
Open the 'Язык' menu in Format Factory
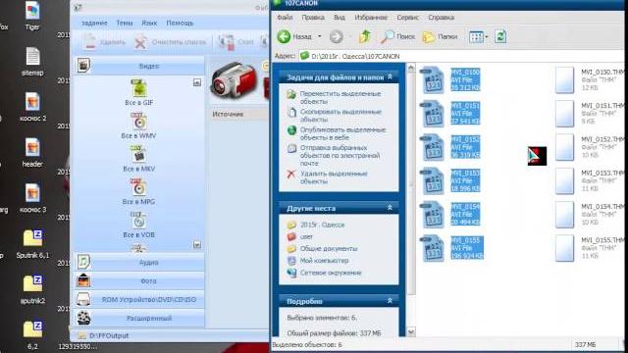(149, 24)
